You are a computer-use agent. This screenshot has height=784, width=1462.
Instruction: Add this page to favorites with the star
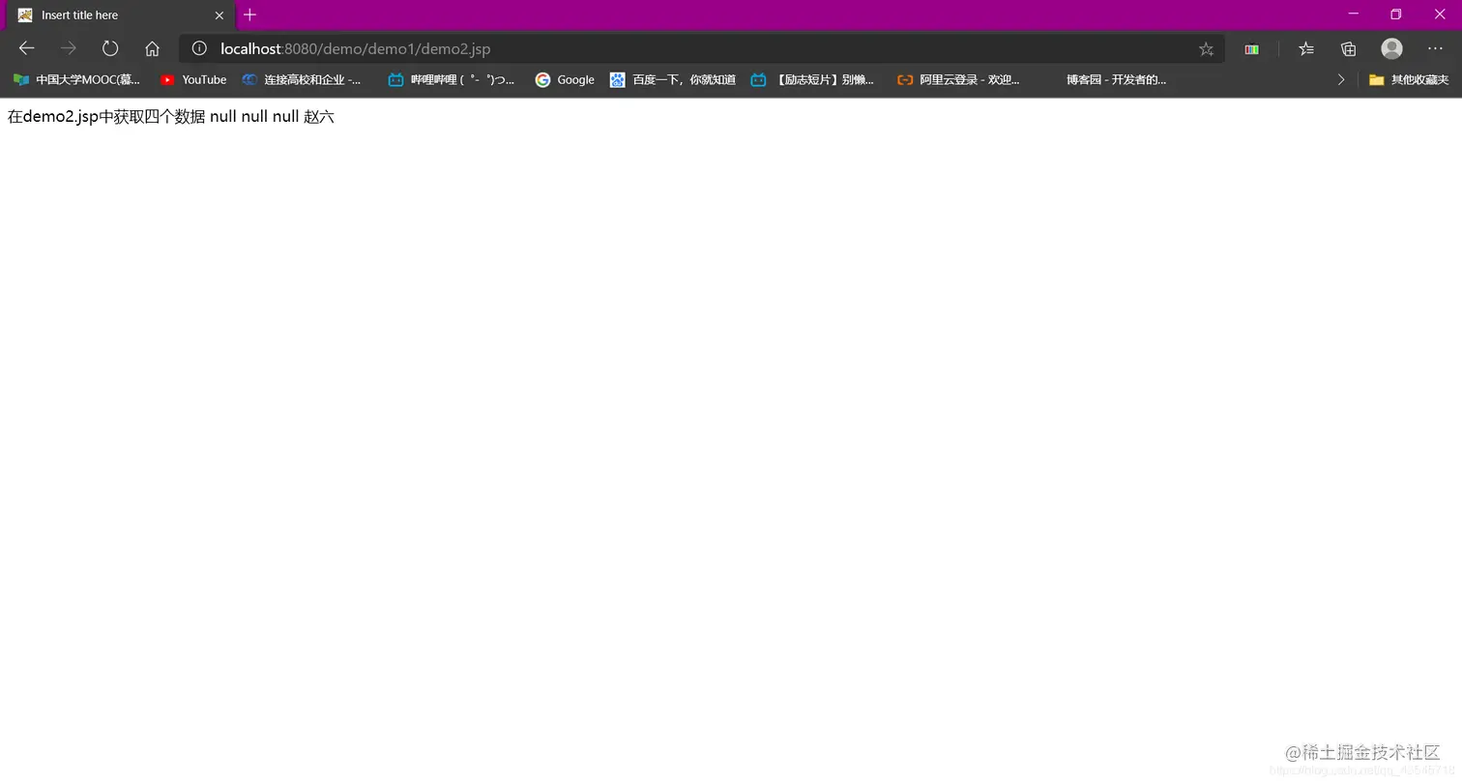(x=1206, y=48)
